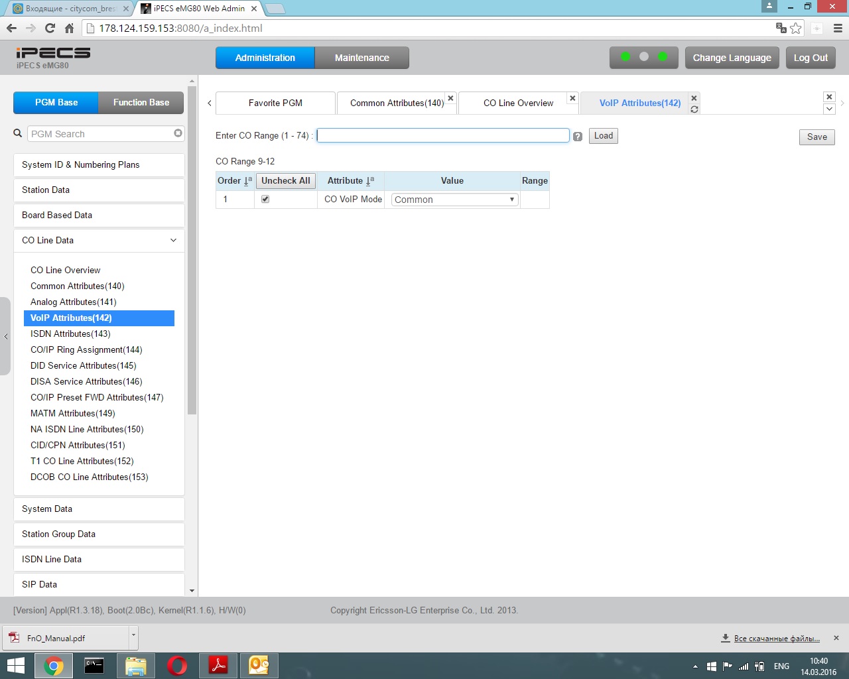The width and height of the screenshot is (849, 679).
Task: Close the CO Line Overview tab
Action: 572,98
